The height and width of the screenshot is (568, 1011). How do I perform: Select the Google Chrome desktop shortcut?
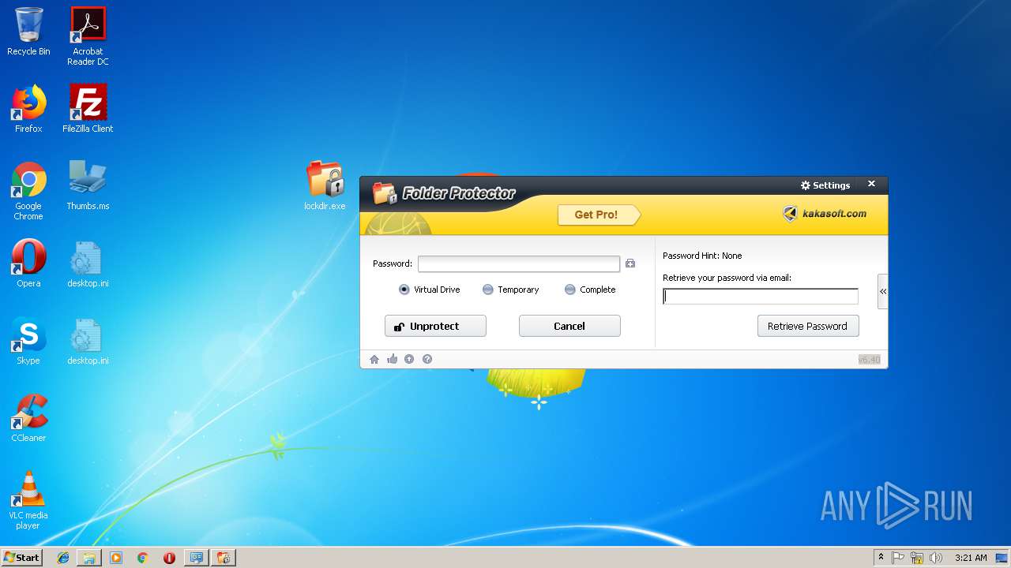[28, 191]
